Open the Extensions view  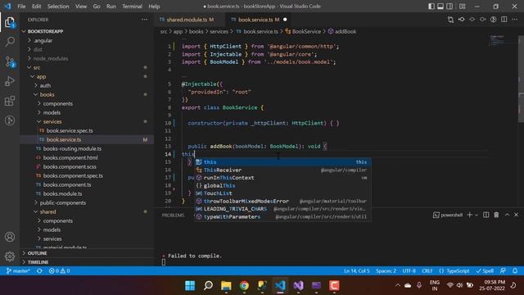pyautogui.click(x=10, y=101)
